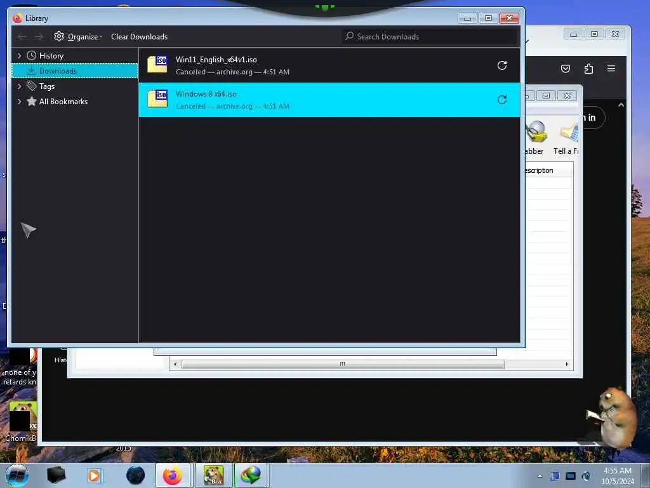This screenshot has height=488, width=650.
Task: Open the Firefox hamburger menu
Action: 611,69
